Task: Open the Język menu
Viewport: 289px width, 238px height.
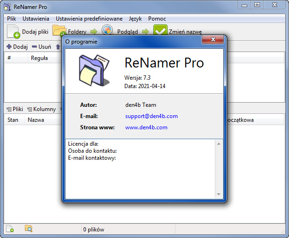Action: point(135,19)
